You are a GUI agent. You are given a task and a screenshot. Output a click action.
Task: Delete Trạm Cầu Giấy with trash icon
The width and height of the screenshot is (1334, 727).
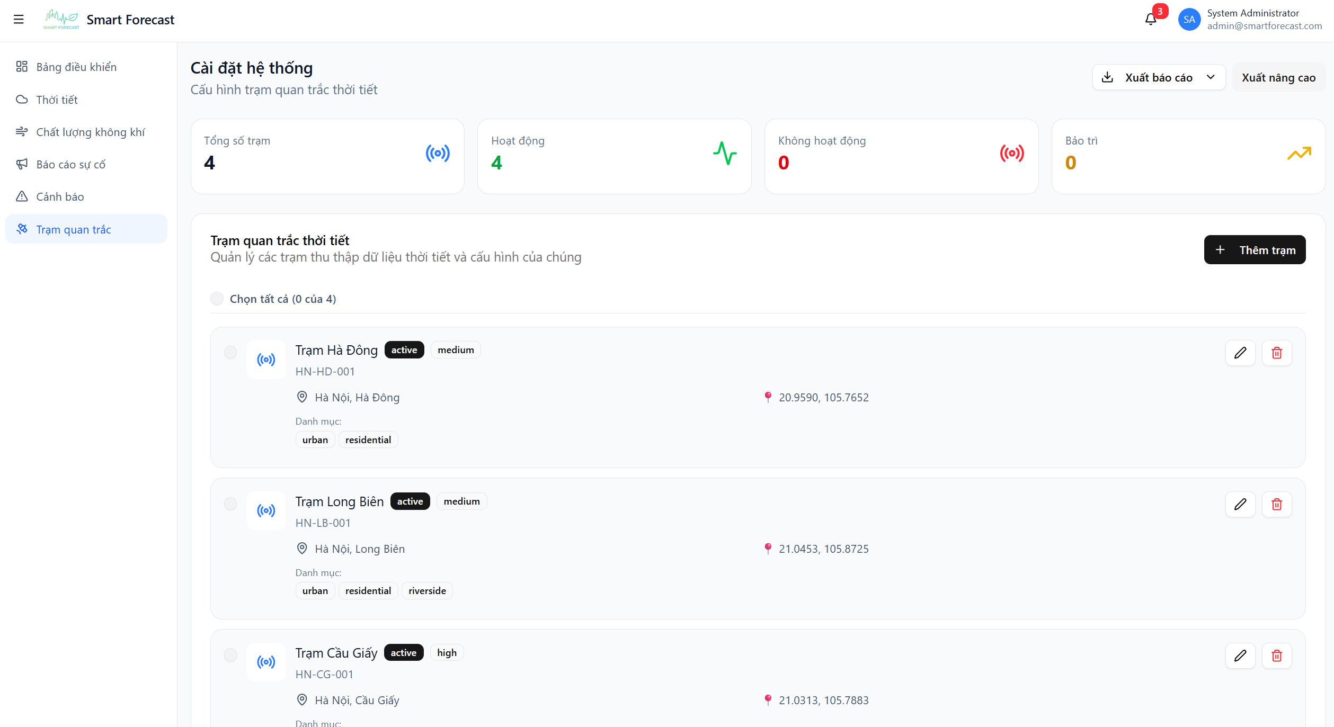coord(1276,656)
